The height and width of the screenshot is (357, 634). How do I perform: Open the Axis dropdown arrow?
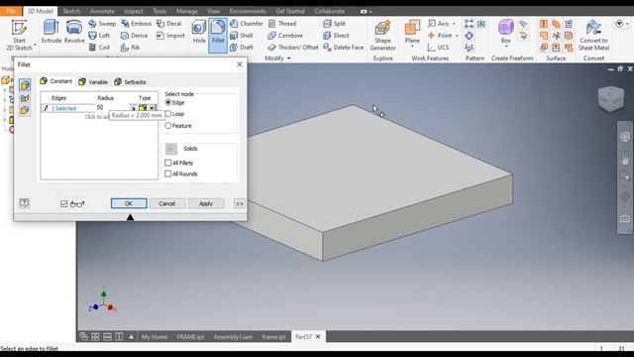click(x=454, y=24)
